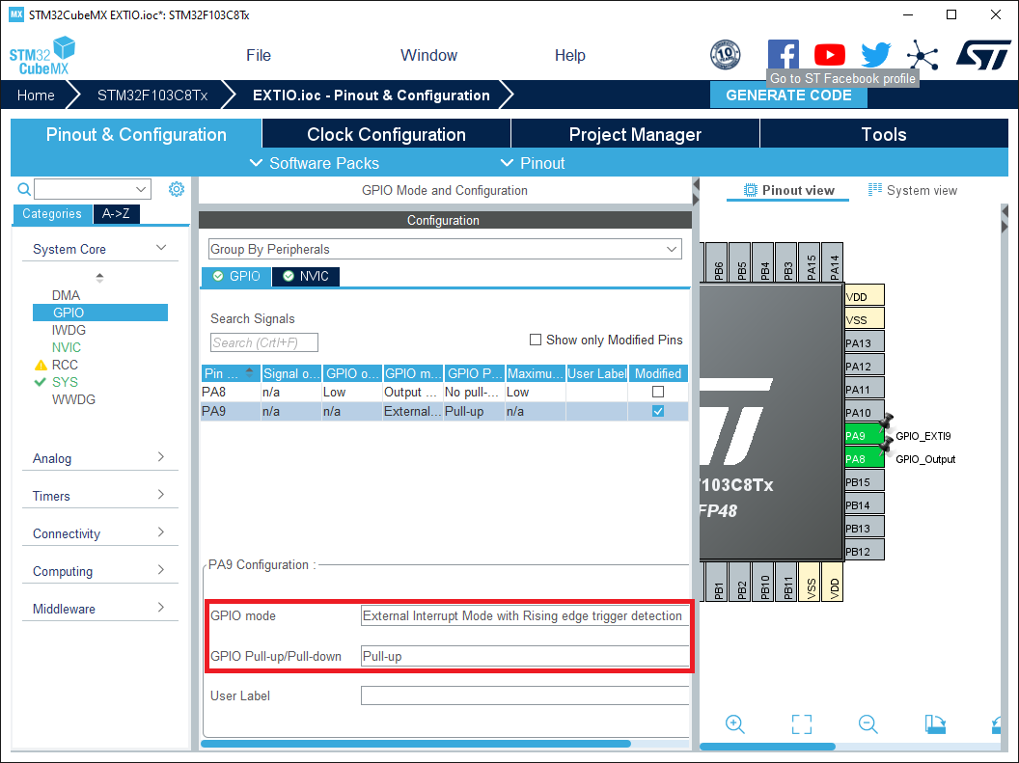1019x763 pixels.
Task: Open GPIO mode dropdown for PA9
Action: [x=524, y=615]
